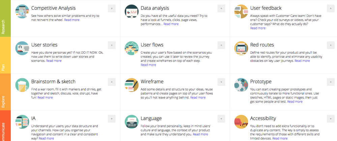Mark the Wireframe card checkbox

click(x=221, y=82)
